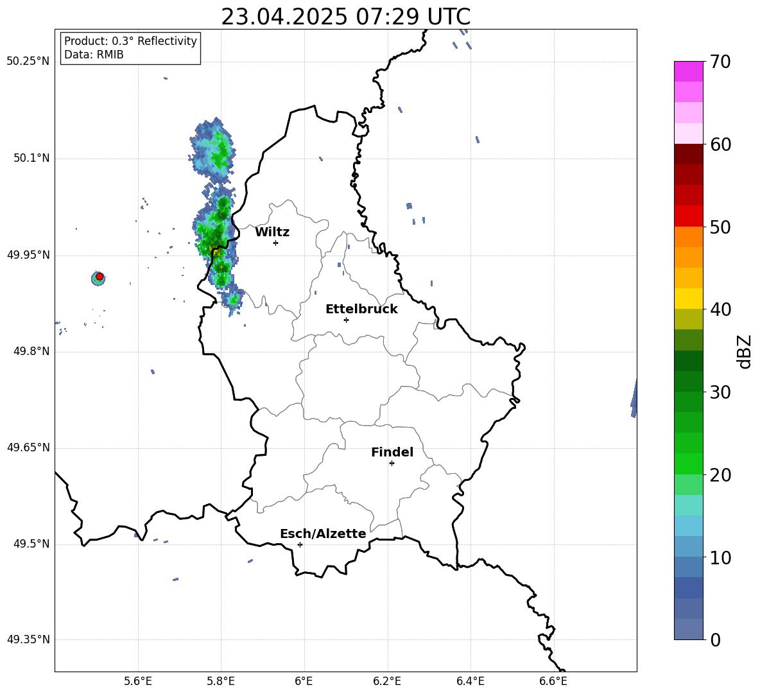Viewport: 760px width, 694px height.
Task: Click the colorbar label 10
Action: 720,558
